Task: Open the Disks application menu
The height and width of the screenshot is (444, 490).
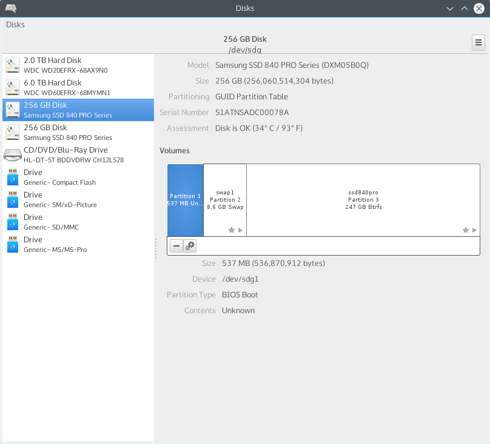Action: (x=15, y=25)
